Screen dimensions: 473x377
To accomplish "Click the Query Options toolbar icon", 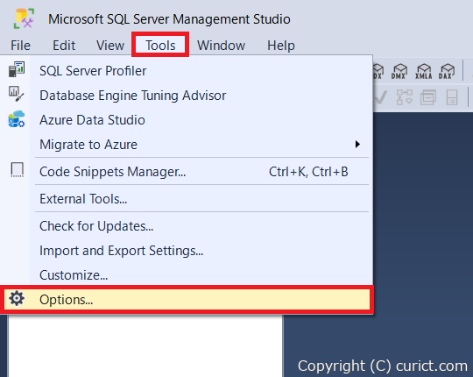I will point(428,97).
